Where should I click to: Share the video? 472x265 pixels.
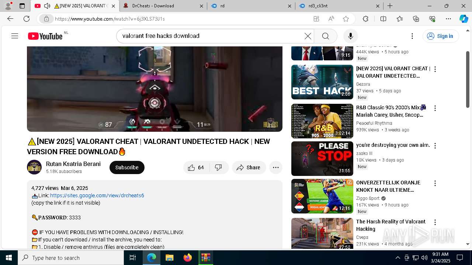pos(249,167)
